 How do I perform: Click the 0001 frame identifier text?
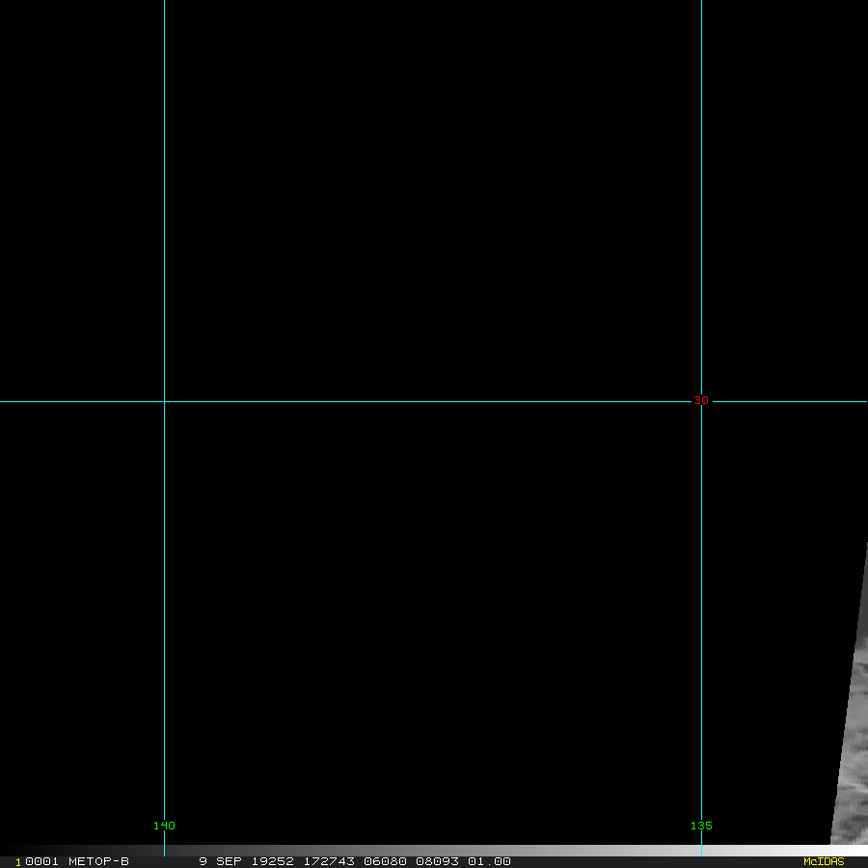point(42,861)
